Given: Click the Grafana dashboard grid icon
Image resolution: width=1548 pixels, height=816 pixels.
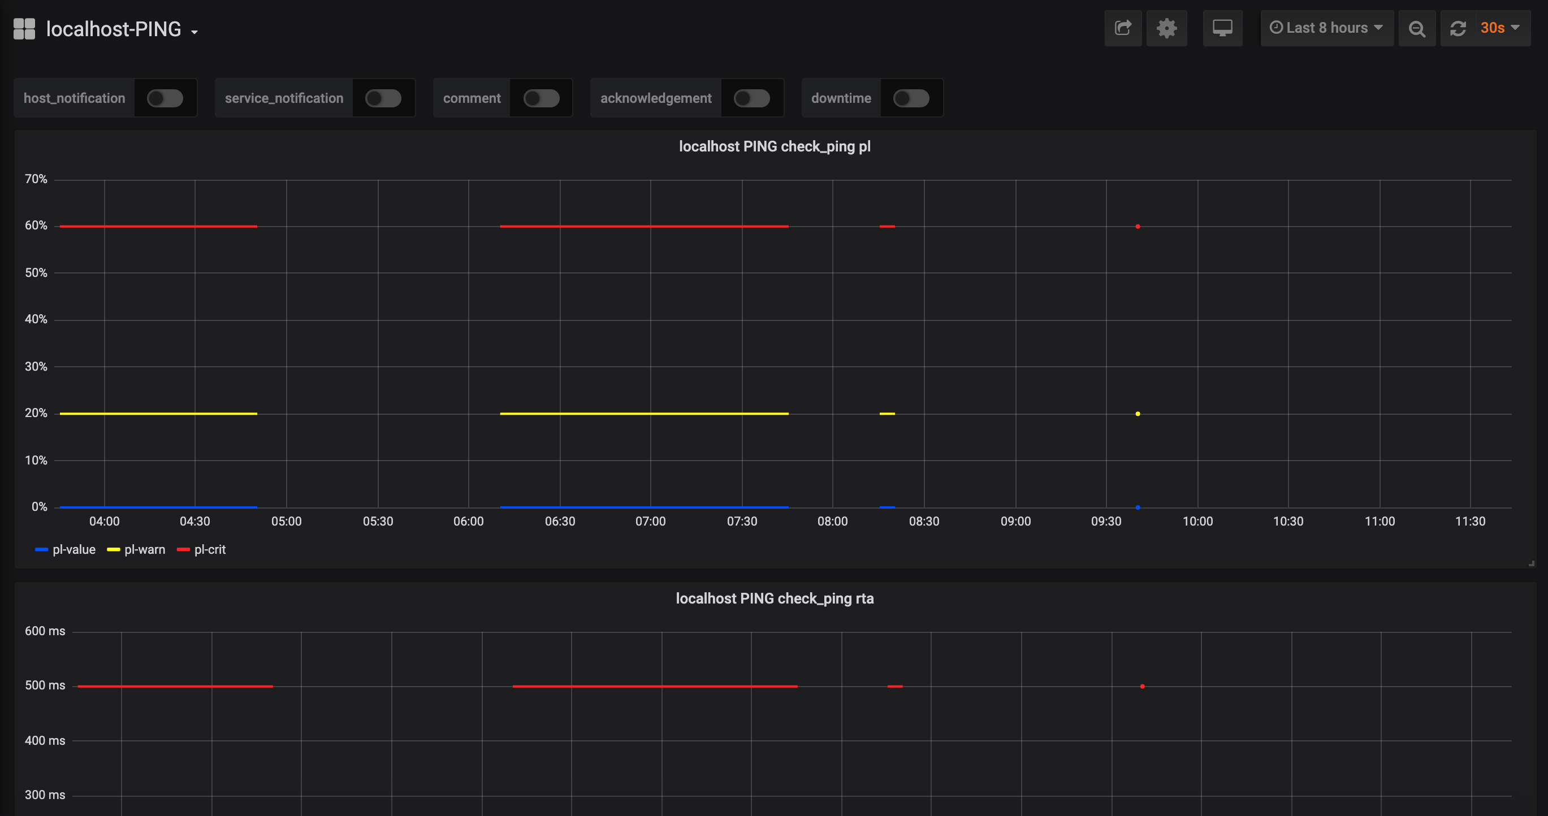Looking at the screenshot, I should 24,28.
